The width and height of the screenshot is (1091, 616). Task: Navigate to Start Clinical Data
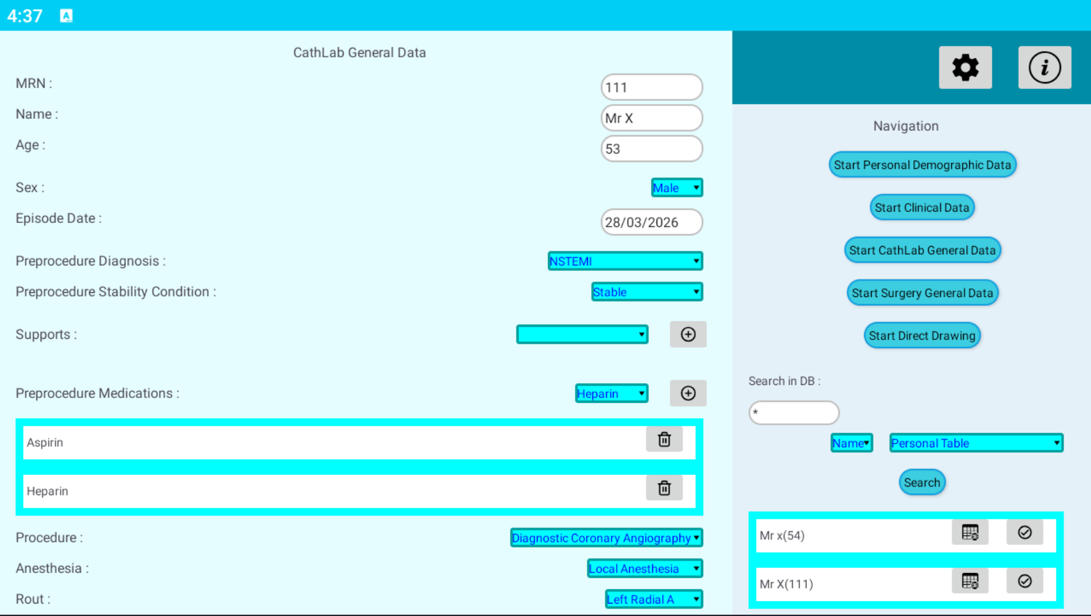[921, 207]
